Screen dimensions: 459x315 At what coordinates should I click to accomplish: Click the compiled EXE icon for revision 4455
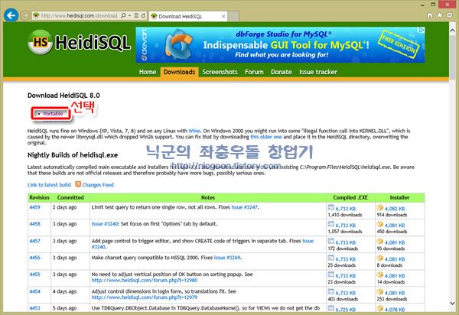[x=330, y=274]
